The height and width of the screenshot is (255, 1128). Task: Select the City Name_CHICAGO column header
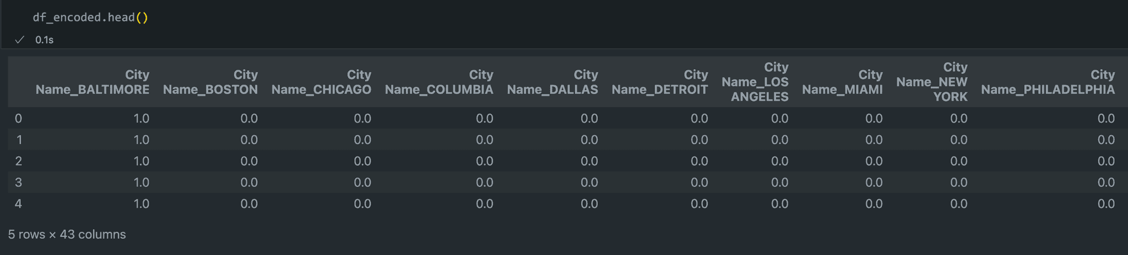pyautogui.click(x=321, y=82)
